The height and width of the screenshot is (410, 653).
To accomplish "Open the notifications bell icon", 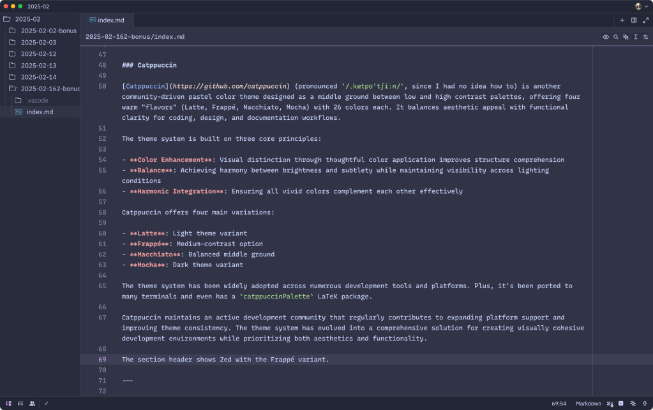I will coord(644,403).
